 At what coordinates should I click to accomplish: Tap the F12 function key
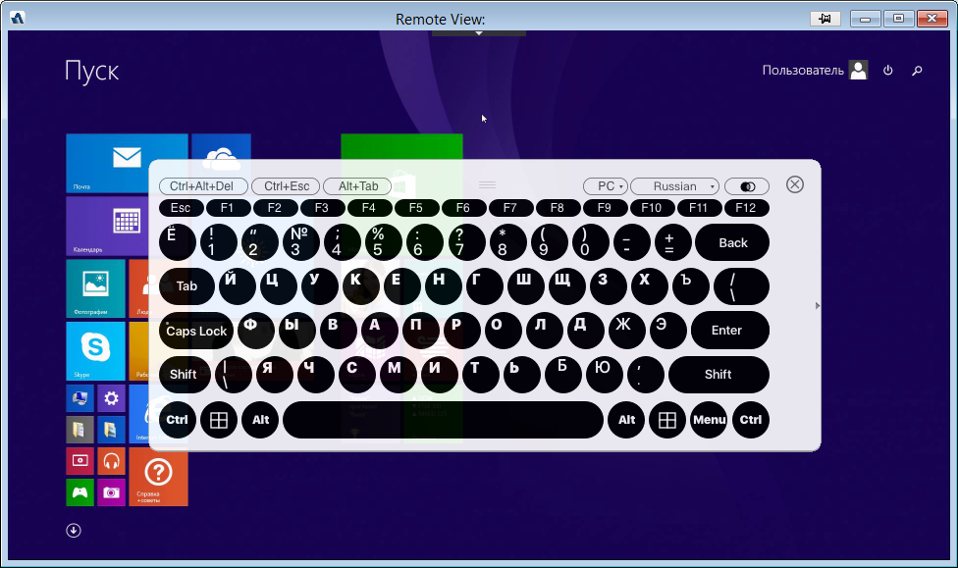click(x=746, y=208)
